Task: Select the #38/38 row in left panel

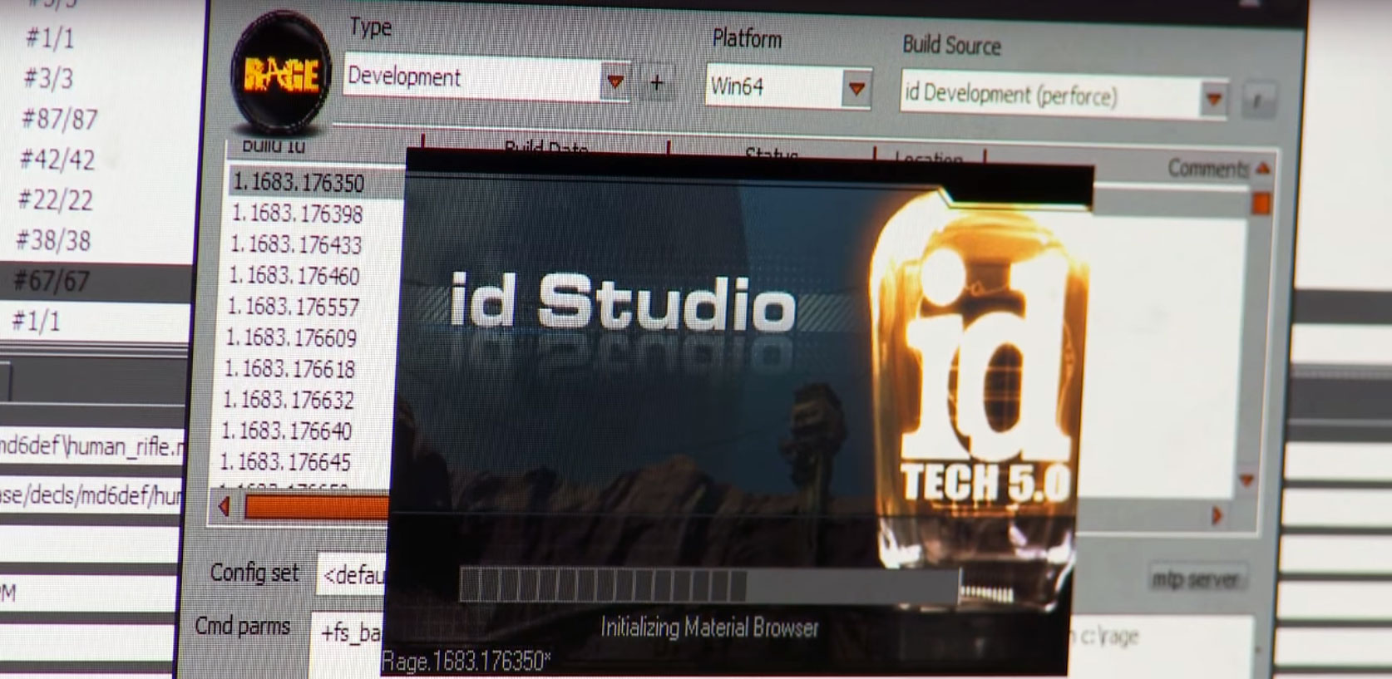Action: pos(52,241)
